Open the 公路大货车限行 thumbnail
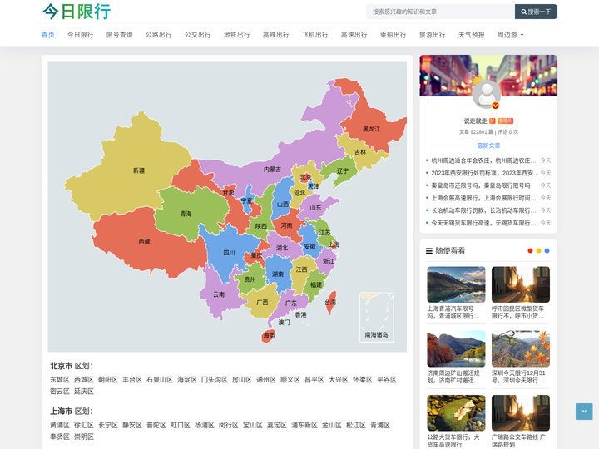Screen dimensions: 599x449 click(x=456, y=413)
